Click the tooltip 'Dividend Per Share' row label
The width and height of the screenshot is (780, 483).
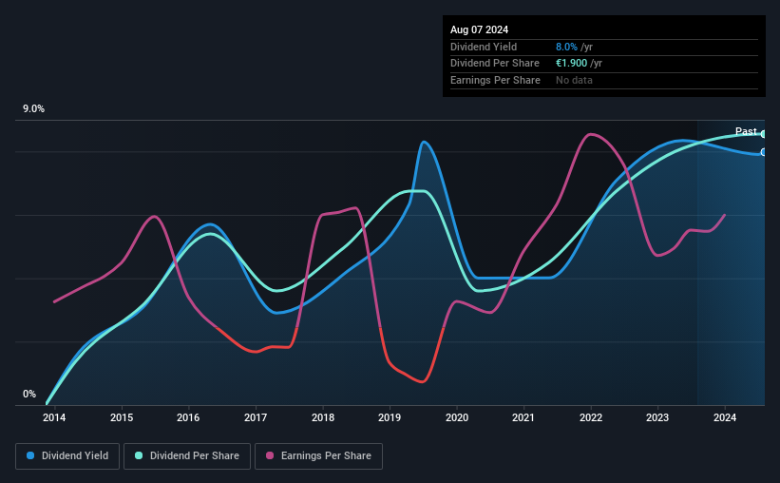point(495,64)
